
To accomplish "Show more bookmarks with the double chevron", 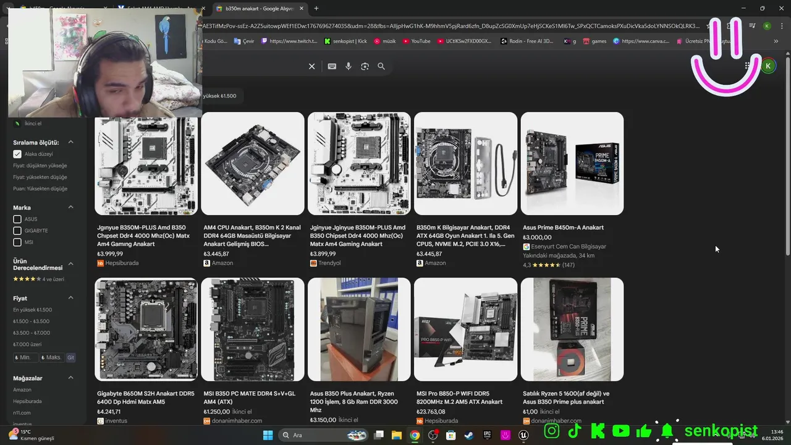I will click(776, 41).
